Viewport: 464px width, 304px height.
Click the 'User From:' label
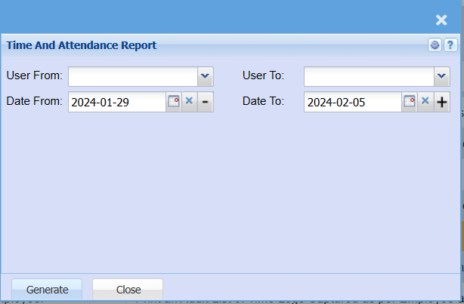tap(35, 75)
